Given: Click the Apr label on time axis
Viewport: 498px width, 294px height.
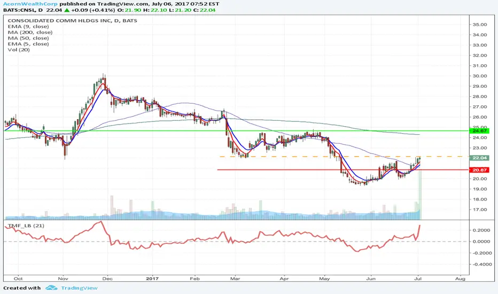Looking at the screenshot, I should click(x=284, y=278).
